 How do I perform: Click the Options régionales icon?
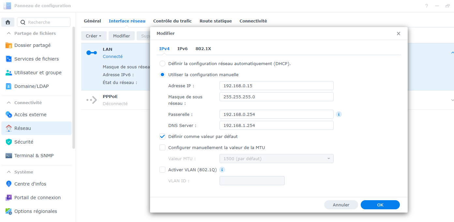(9, 211)
